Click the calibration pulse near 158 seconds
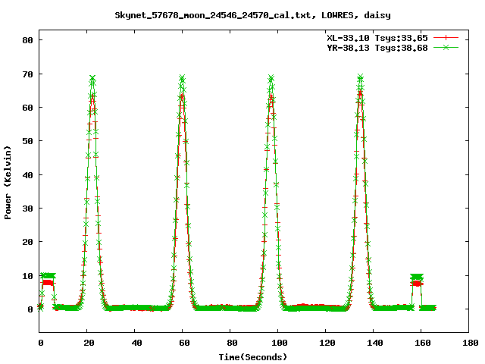The height and width of the screenshot is (364, 485). (417, 280)
